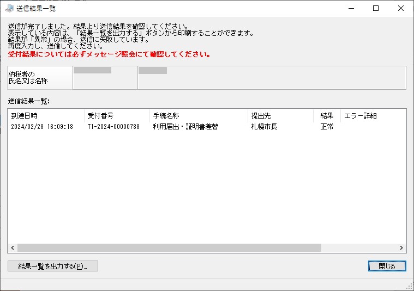
Task: Click the 送信結果一覧 app icon in title bar
Action: pos(9,8)
